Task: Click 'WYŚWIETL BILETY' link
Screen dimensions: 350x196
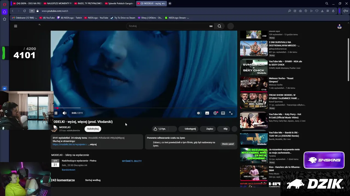Action: point(132,161)
